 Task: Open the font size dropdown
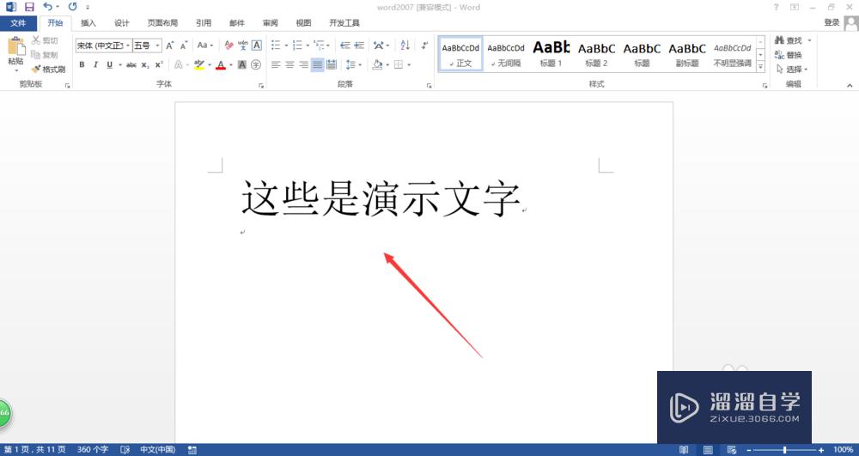(158, 46)
